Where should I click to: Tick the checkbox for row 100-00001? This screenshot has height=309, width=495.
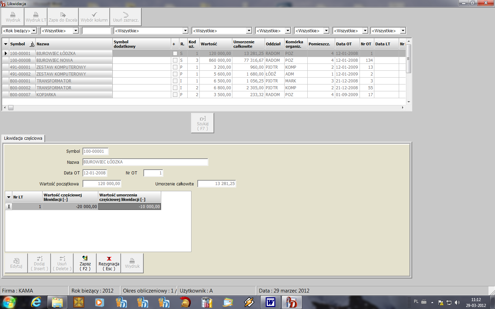[175, 54]
